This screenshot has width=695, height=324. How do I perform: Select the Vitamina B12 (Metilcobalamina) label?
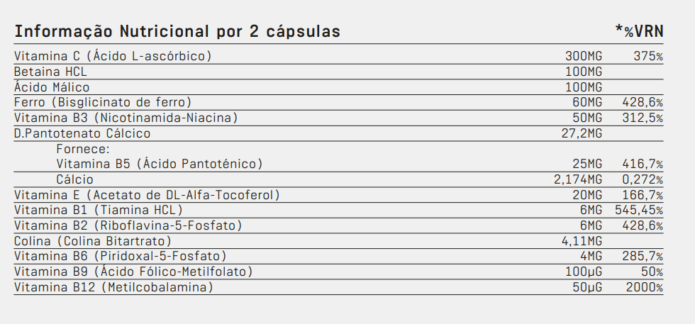[x=113, y=287]
